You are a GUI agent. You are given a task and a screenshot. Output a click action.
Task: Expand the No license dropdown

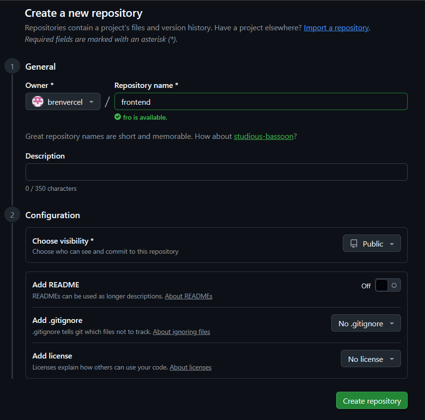tap(371, 359)
